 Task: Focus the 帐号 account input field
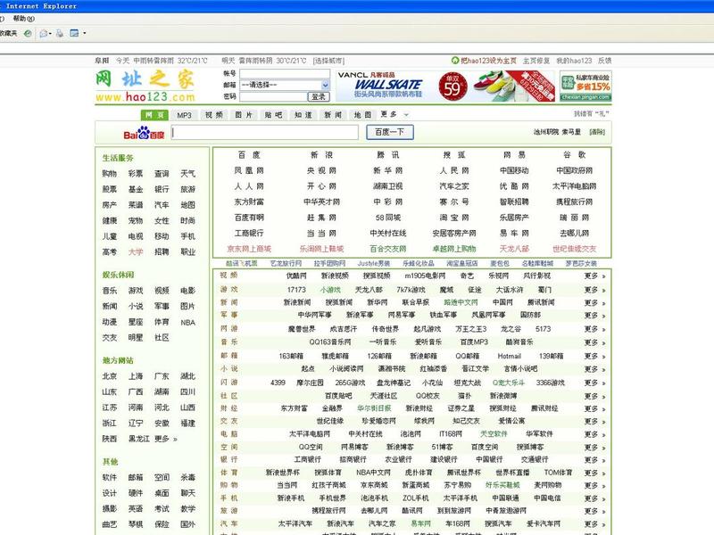[285, 74]
